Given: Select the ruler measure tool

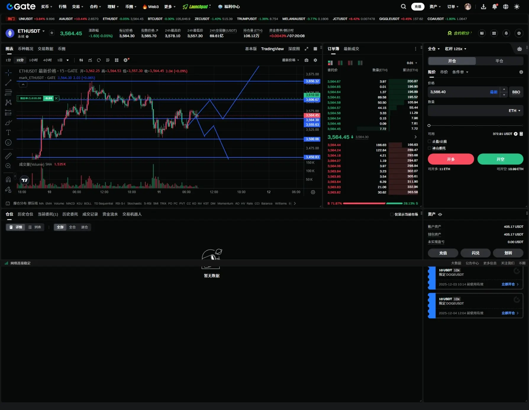Looking at the screenshot, I should (x=8, y=156).
